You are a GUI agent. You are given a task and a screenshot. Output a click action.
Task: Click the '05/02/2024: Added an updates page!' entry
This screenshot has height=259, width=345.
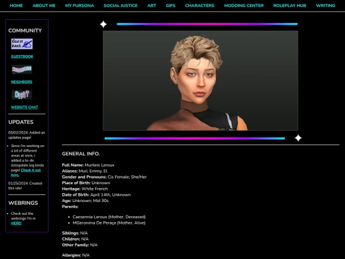27,135
